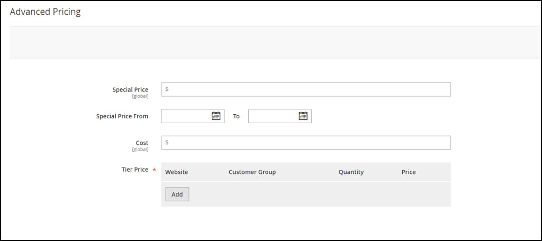Click the gray message bar under the title
The height and width of the screenshot is (241, 542).
(x=275, y=42)
